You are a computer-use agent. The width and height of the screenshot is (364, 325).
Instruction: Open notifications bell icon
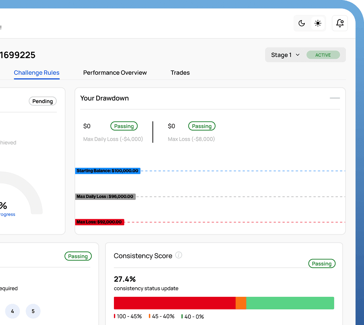click(x=340, y=23)
